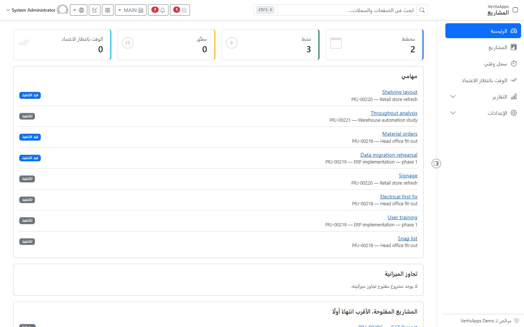Click double-check icon in approval card
This screenshot has width=524, height=327.
coord(24,43)
